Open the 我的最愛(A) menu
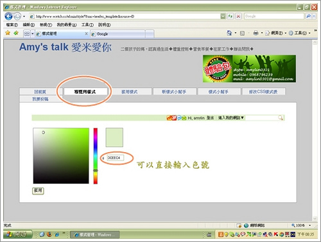321x242 pixels. point(67,25)
